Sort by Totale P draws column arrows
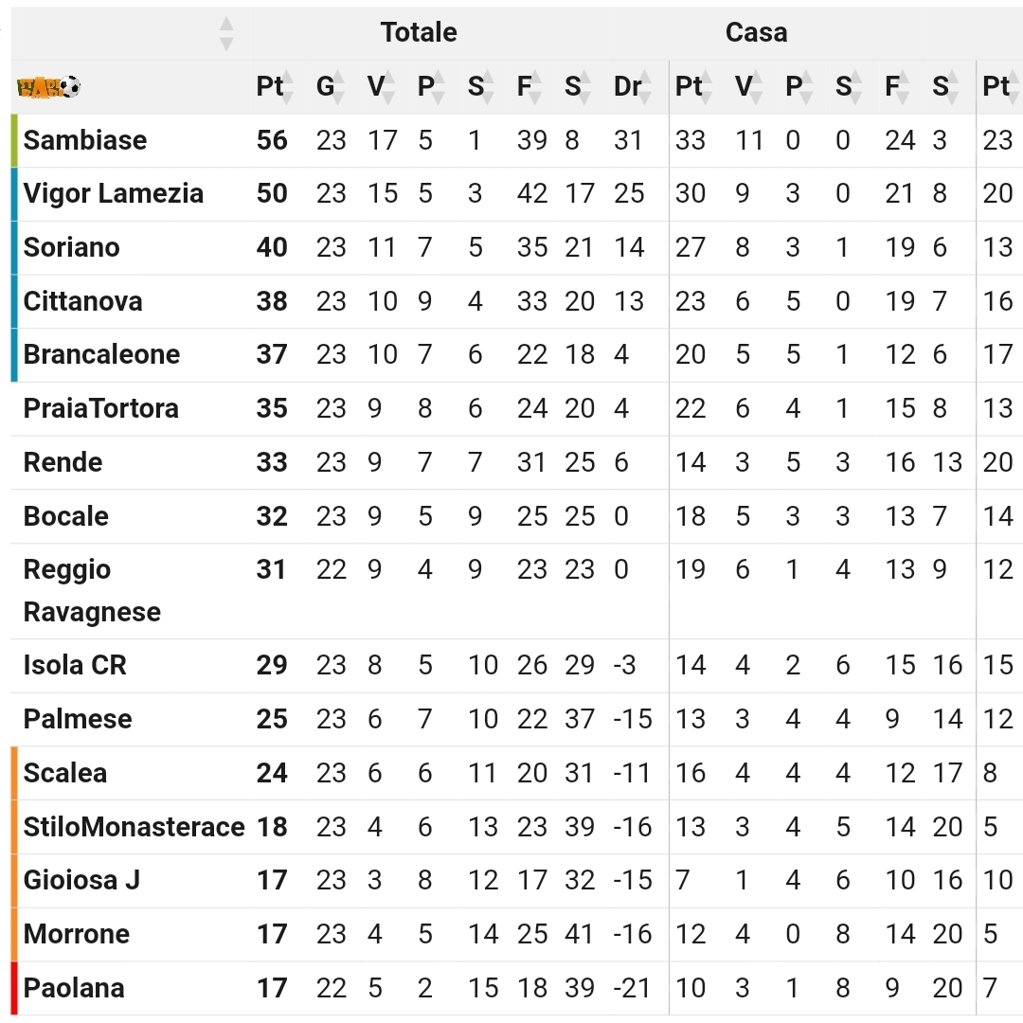The image size is (1023, 1023). click(x=438, y=87)
